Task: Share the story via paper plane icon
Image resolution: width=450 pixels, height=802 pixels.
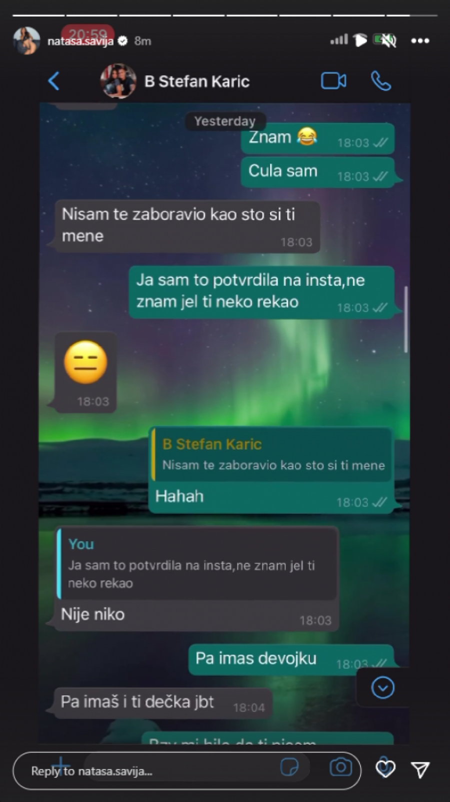Action: point(420,769)
